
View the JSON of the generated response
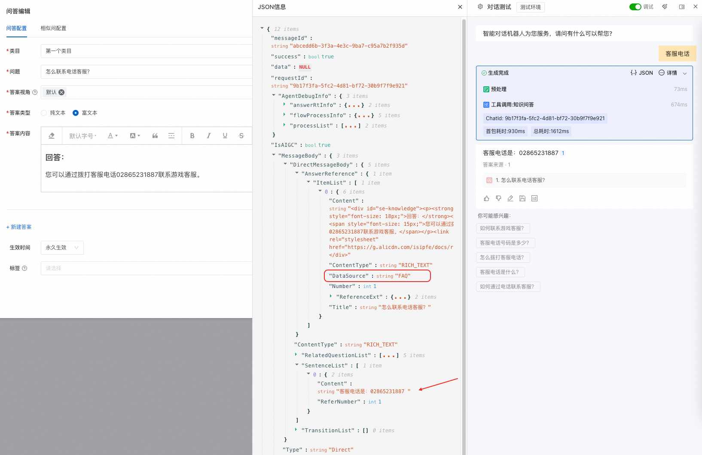642,73
